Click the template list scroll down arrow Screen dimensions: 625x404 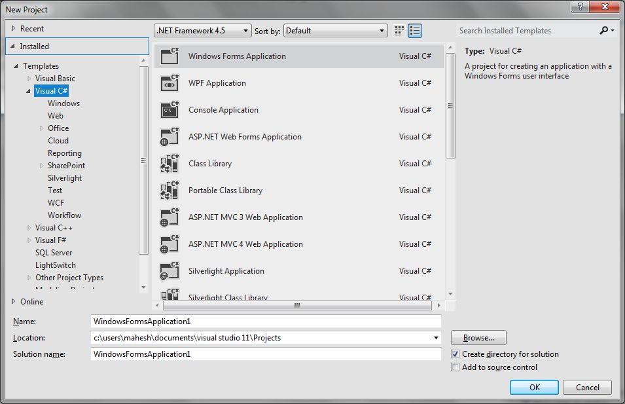[x=450, y=295]
